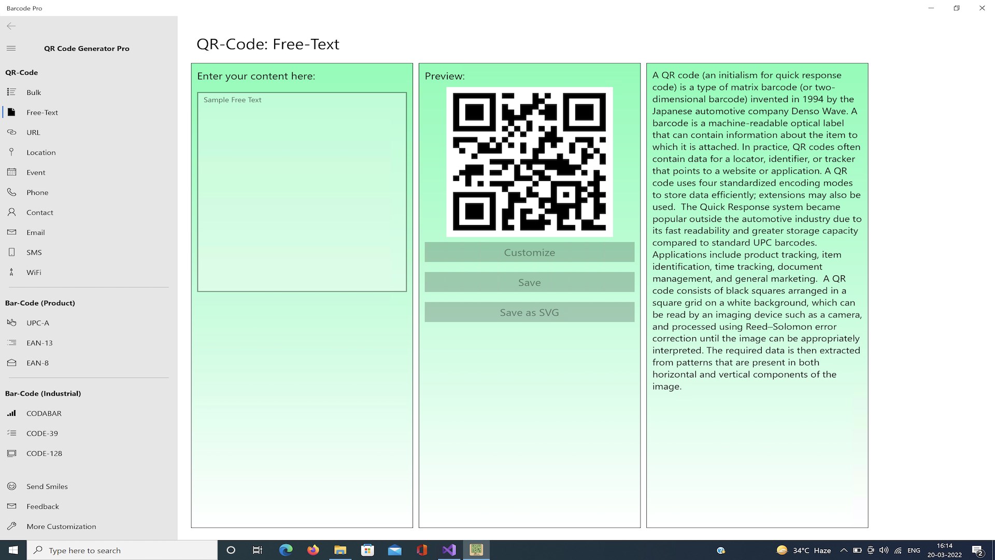Save the QR code as SVG
Viewport: 995px width, 560px height.
[x=529, y=312]
